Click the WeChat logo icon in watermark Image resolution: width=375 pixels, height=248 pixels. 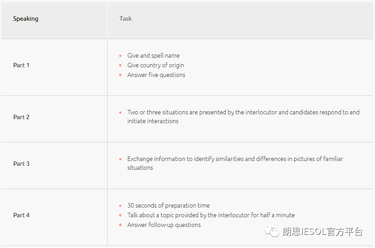(x=271, y=231)
